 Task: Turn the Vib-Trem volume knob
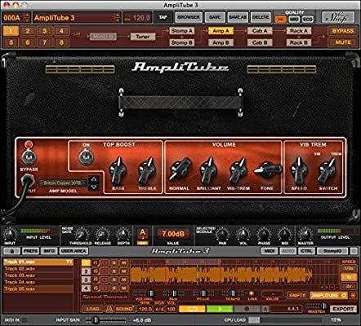pos(238,170)
